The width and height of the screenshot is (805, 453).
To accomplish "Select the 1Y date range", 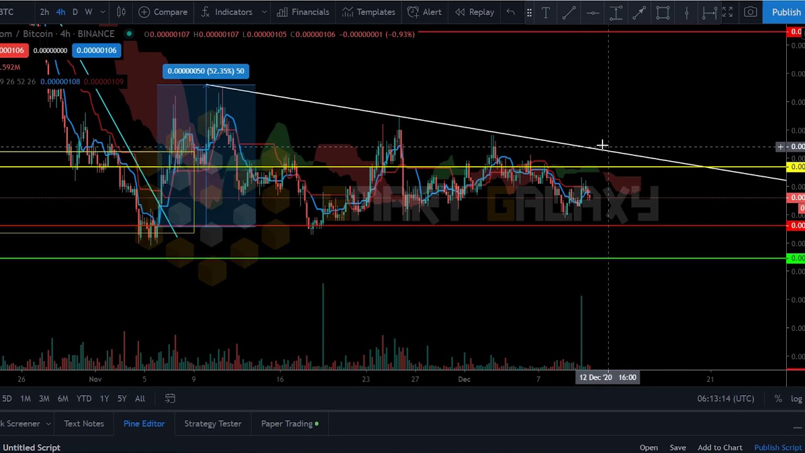I will [x=104, y=398].
